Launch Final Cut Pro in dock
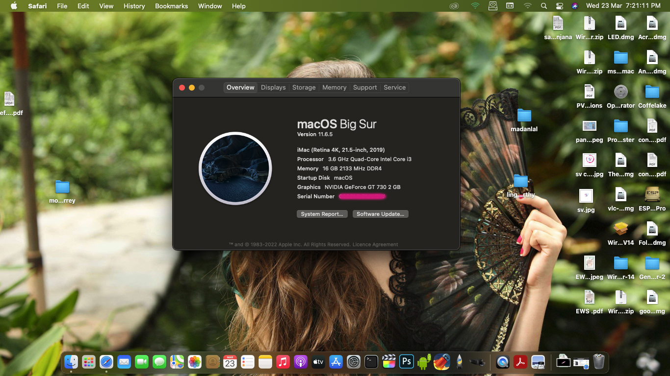670x376 pixels. click(x=389, y=362)
